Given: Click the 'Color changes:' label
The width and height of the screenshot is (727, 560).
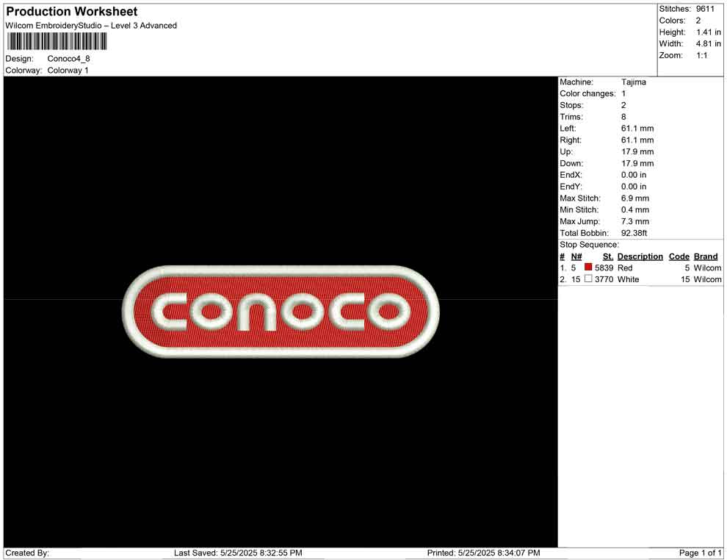Looking at the screenshot, I should (587, 93).
